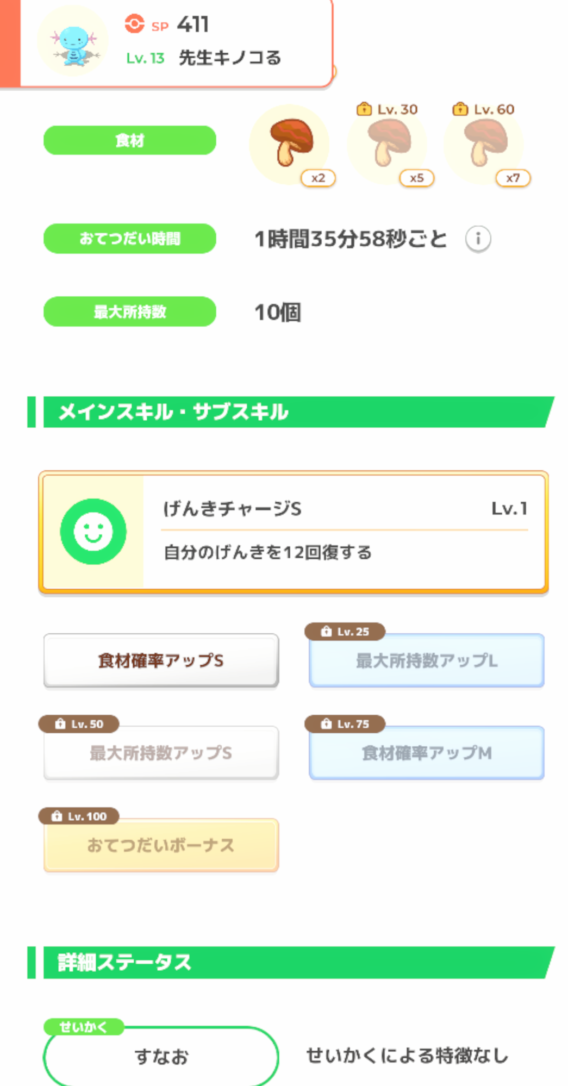This screenshot has height=1086, width=568.
Task: Tap the 最大所持数 green label
Action: click(x=129, y=311)
